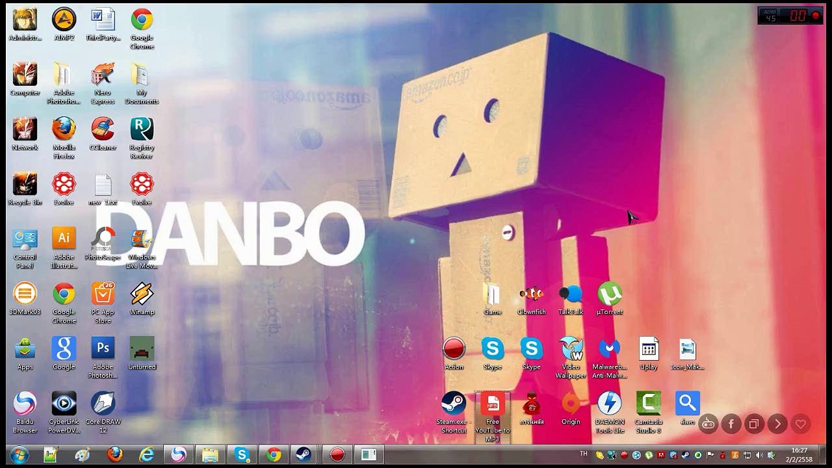This screenshot has width=832, height=468.
Task: Open the Apps desktop icon
Action: click(25, 354)
